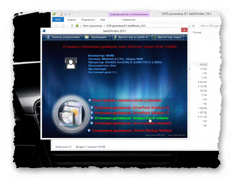Click bullet icon beside Отчет SysInfo
This screenshot has width=233, height=180.
pos(90,100)
